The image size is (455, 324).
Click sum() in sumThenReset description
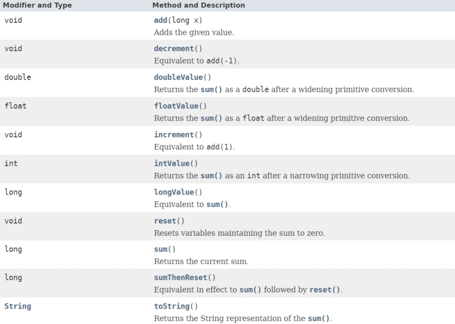point(249,290)
